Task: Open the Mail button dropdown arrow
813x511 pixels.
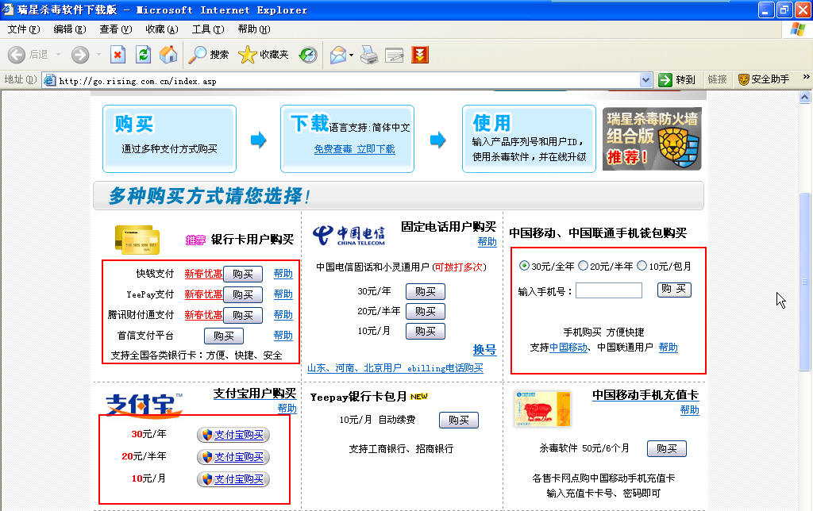Action: [x=352, y=55]
